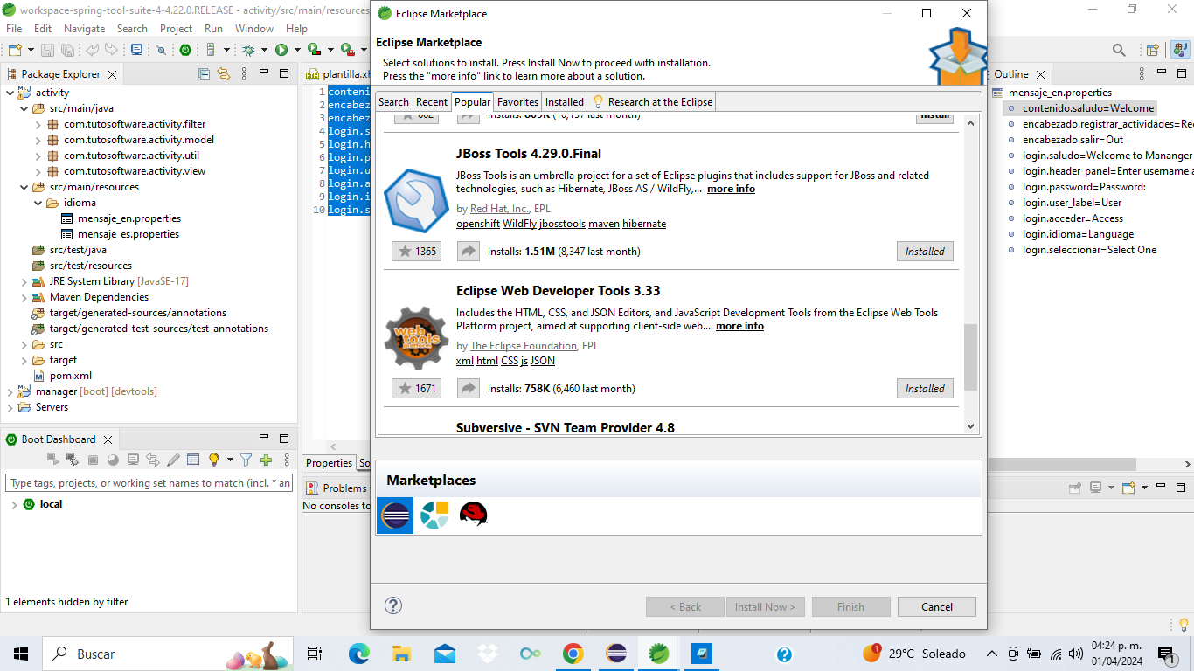
Task: Open the dropdown beside the Boot Dashboard lightbulb
Action: pyautogui.click(x=230, y=460)
